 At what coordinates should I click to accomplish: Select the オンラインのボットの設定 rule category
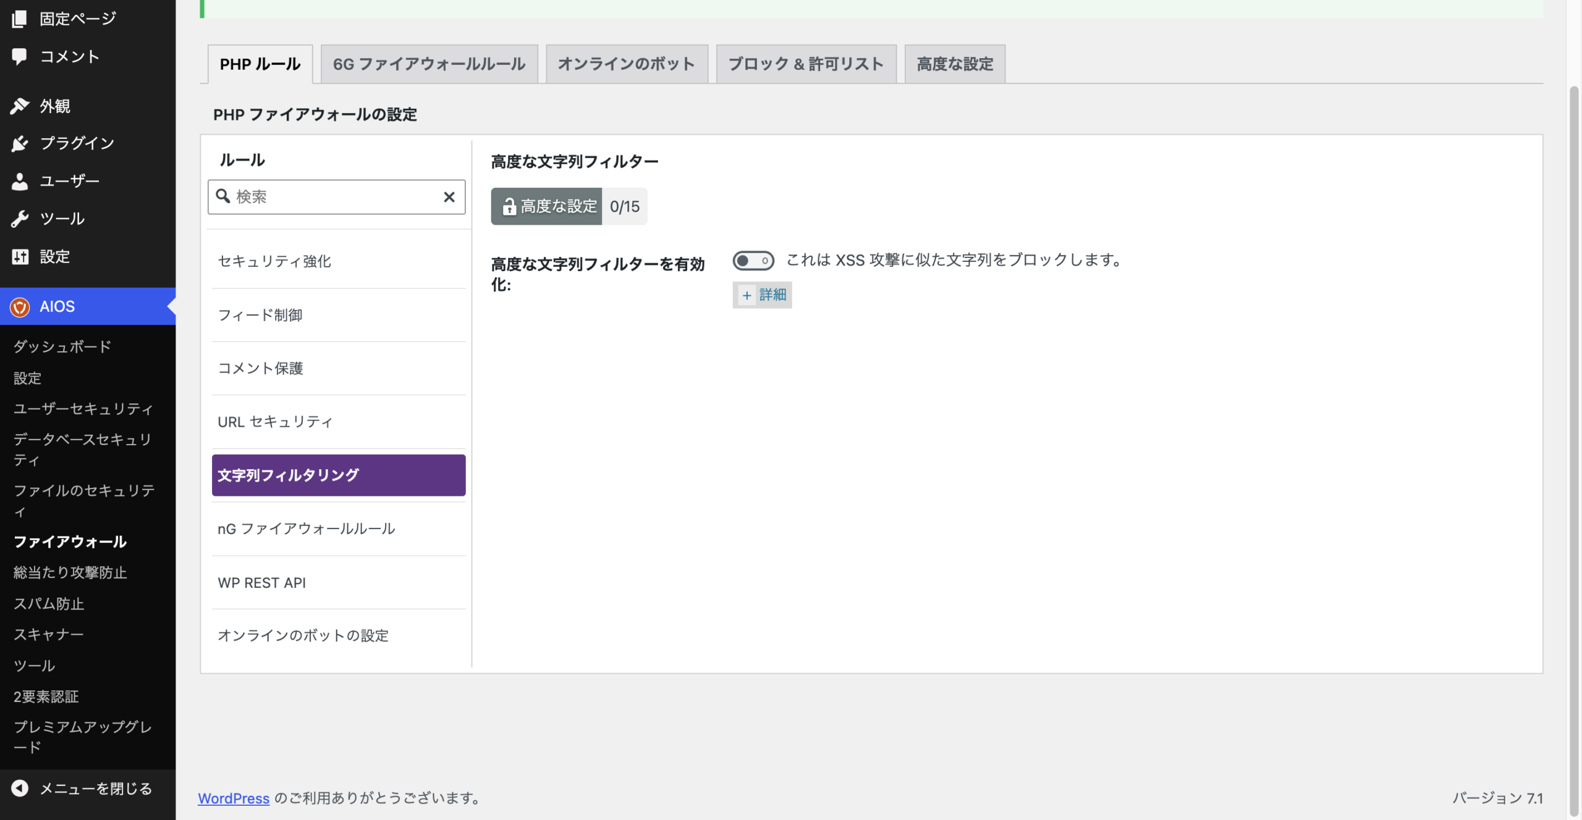click(x=339, y=635)
